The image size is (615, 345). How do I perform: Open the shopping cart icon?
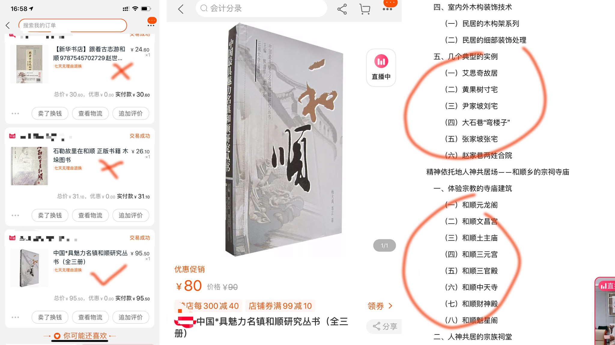click(365, 9)
